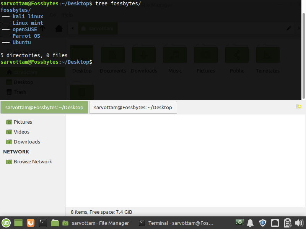Viewport: 306px width, 229px height.
Task: Switch to the second terminal tab
Action: 133,107
